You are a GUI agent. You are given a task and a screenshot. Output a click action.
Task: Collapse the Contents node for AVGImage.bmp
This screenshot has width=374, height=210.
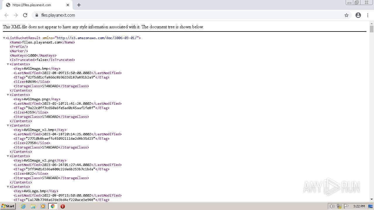[x=8, y=64]
